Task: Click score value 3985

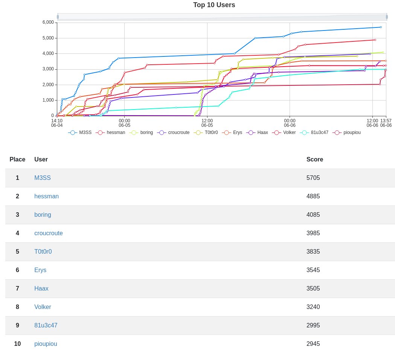Action: pos(313,233)
